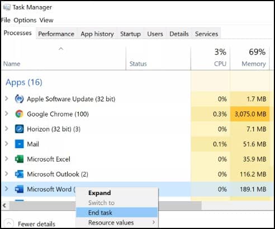Select the Microsoft Excel row name

(x=49, y=159)
